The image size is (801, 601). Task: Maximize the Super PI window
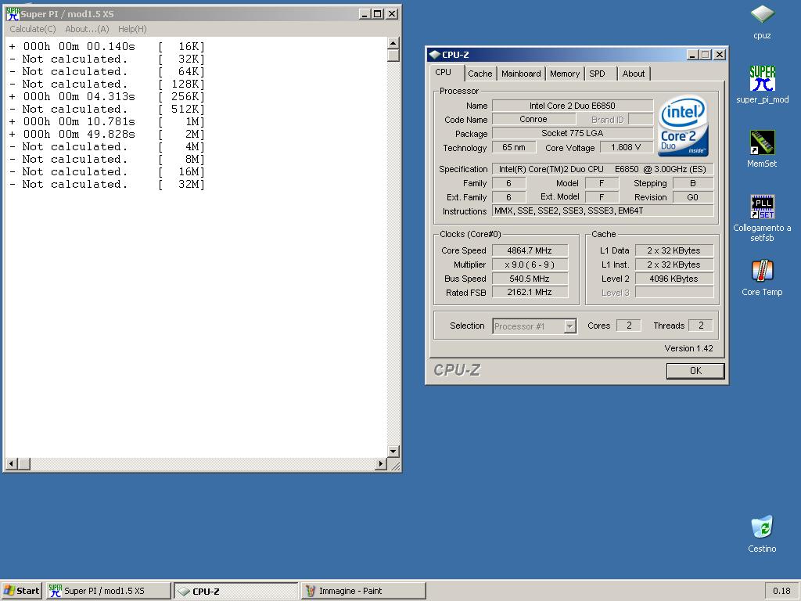pyautogui.click(x=378, y=14)
